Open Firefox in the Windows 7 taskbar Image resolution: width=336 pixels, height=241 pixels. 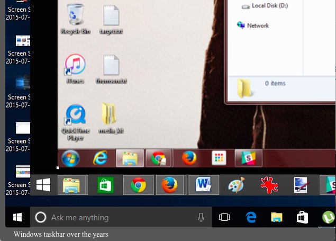tap(189, 158)
